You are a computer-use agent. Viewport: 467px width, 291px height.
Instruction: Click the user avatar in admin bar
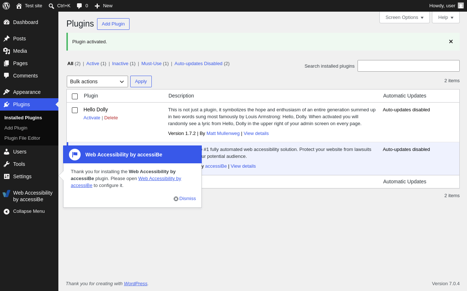(x=461, y=5)
